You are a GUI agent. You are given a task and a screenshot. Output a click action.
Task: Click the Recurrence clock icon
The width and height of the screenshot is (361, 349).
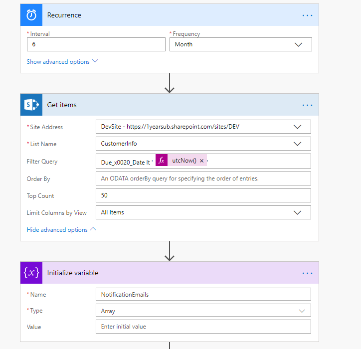(x=31, y=15)
